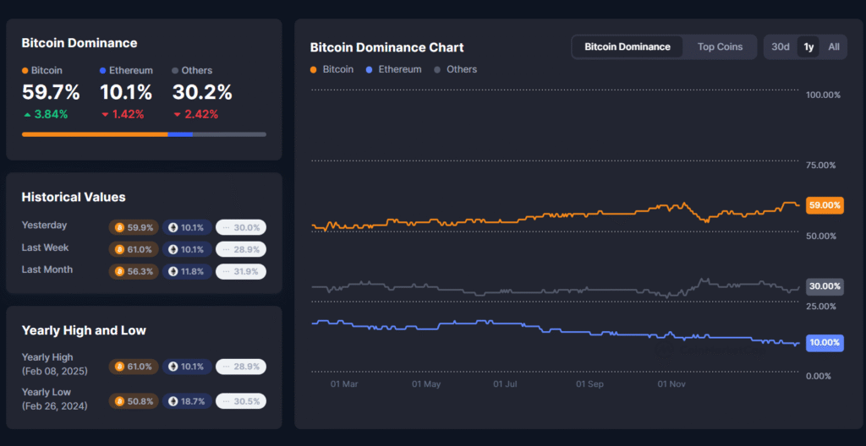Screen dimensions: 866x446
Task: Click the orange segment of dominance bar
Action: coord(95,133)
